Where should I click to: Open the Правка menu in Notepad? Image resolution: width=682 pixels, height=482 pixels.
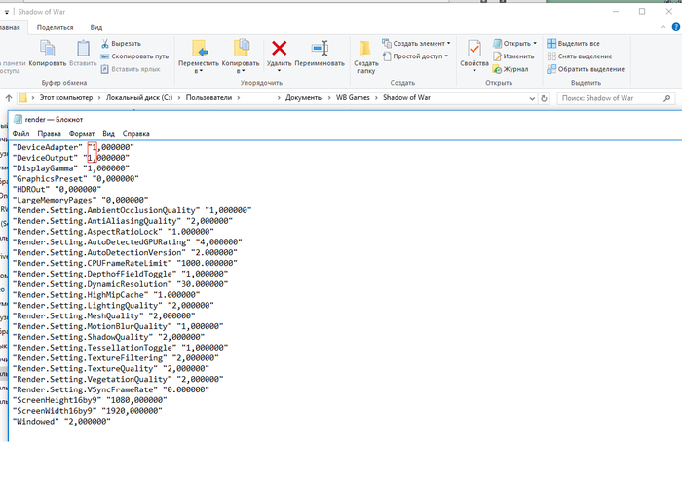50,133
